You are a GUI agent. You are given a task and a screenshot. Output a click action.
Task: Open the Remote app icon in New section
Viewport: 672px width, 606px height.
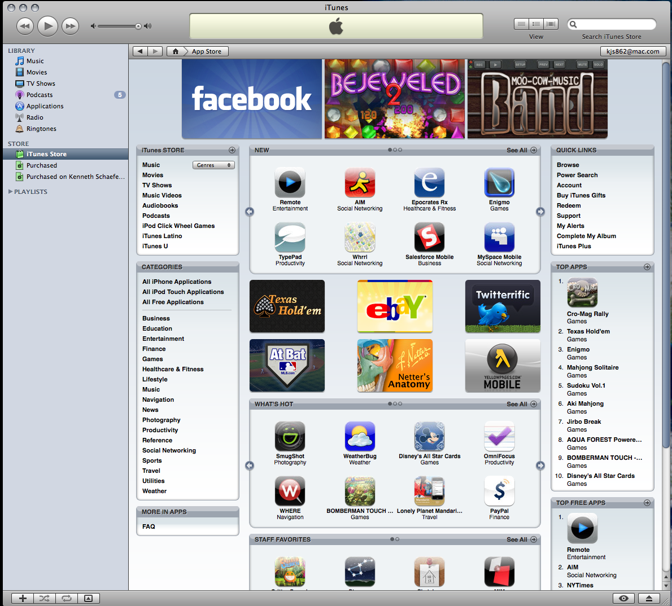290,182
